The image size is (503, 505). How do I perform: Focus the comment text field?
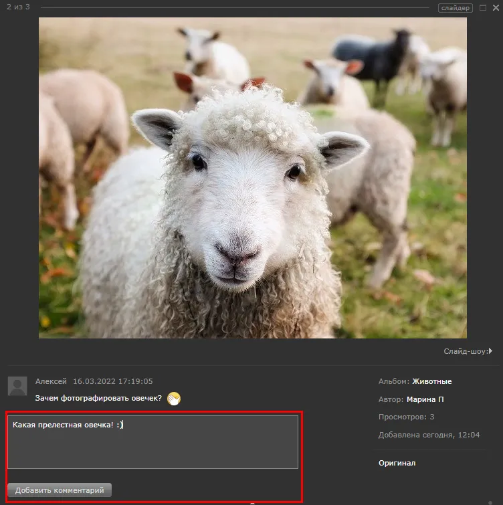(153, 442)
